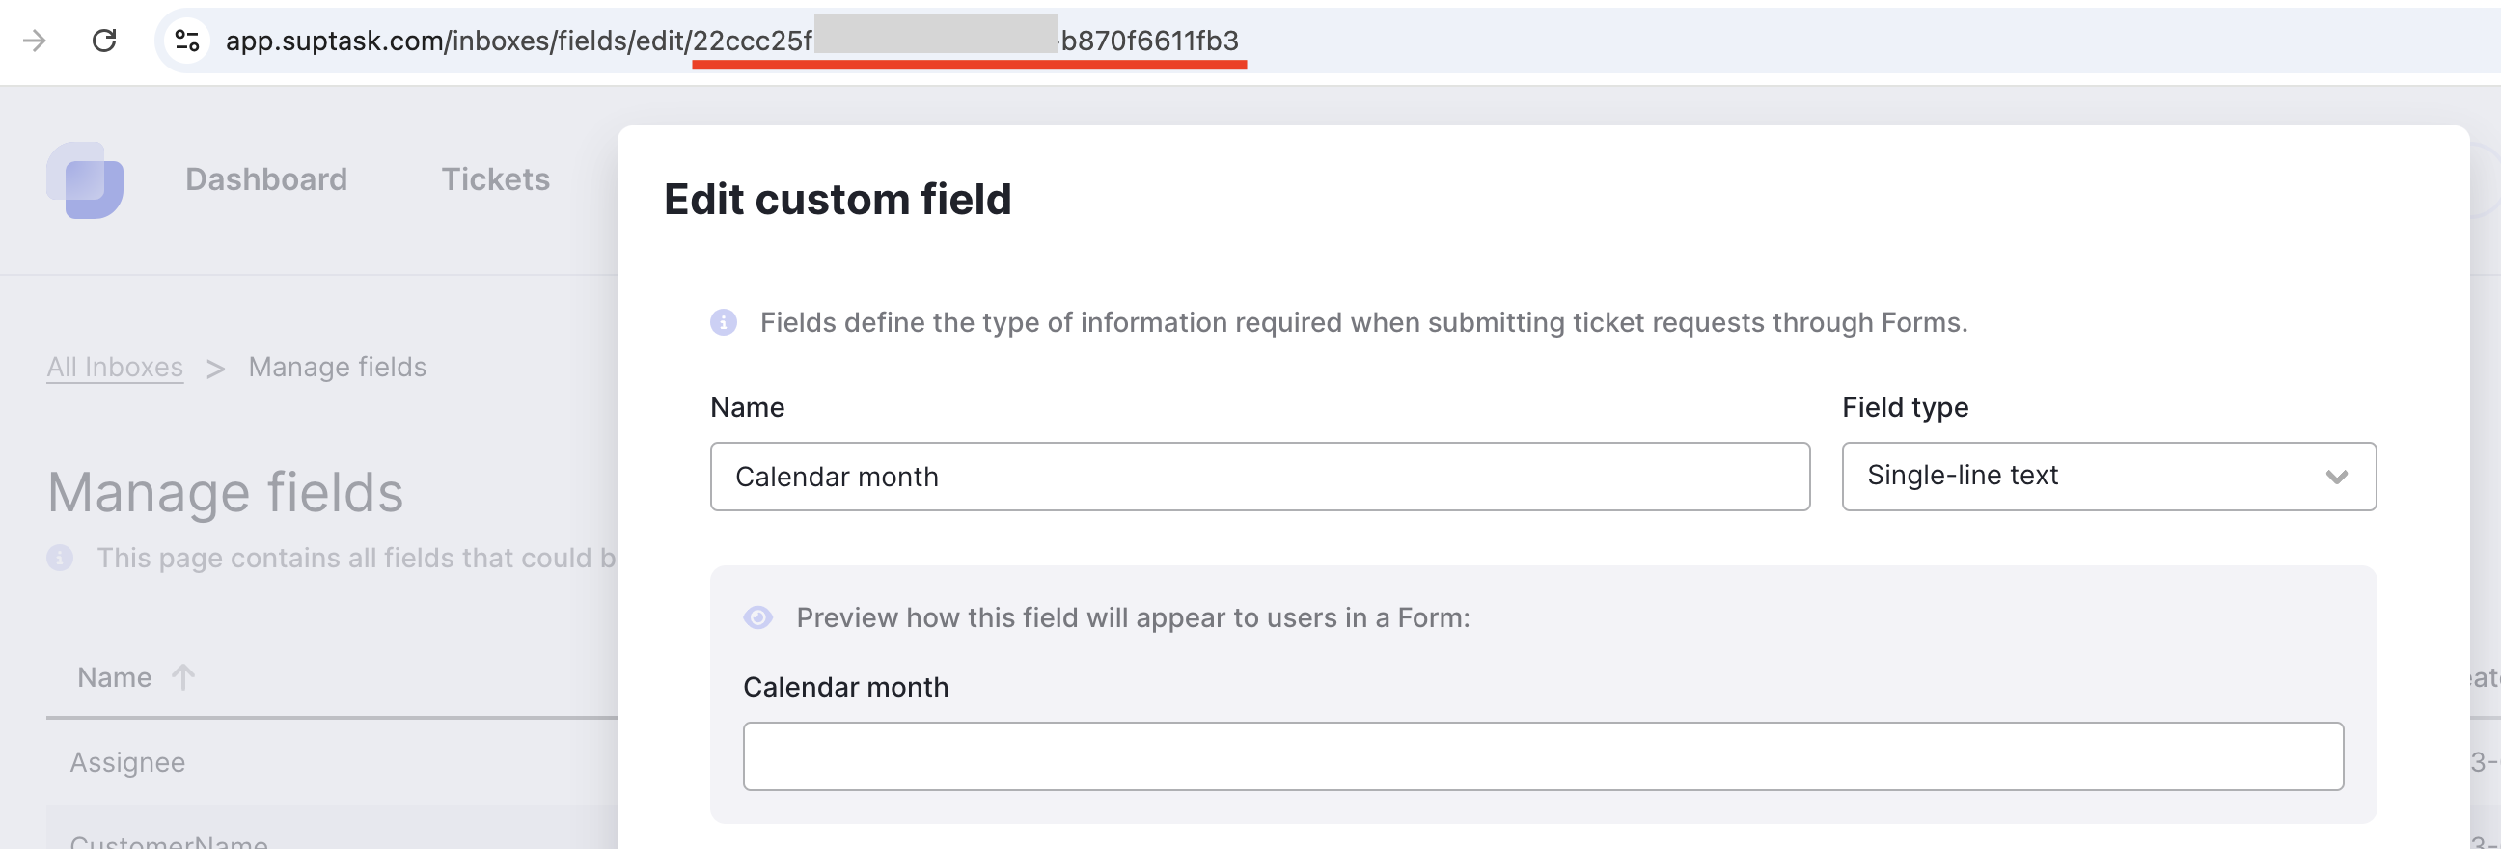Viewport: 2501px width, 849px height.
Task: Click the sort arrow next to Name column
Action: [182, 676]
